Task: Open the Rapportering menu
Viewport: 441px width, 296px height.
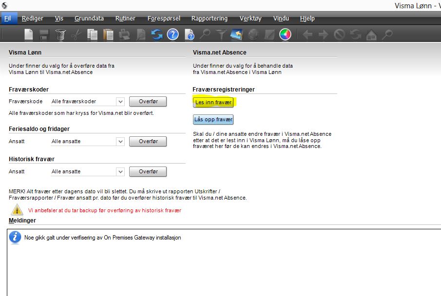Action: [209, 18]
